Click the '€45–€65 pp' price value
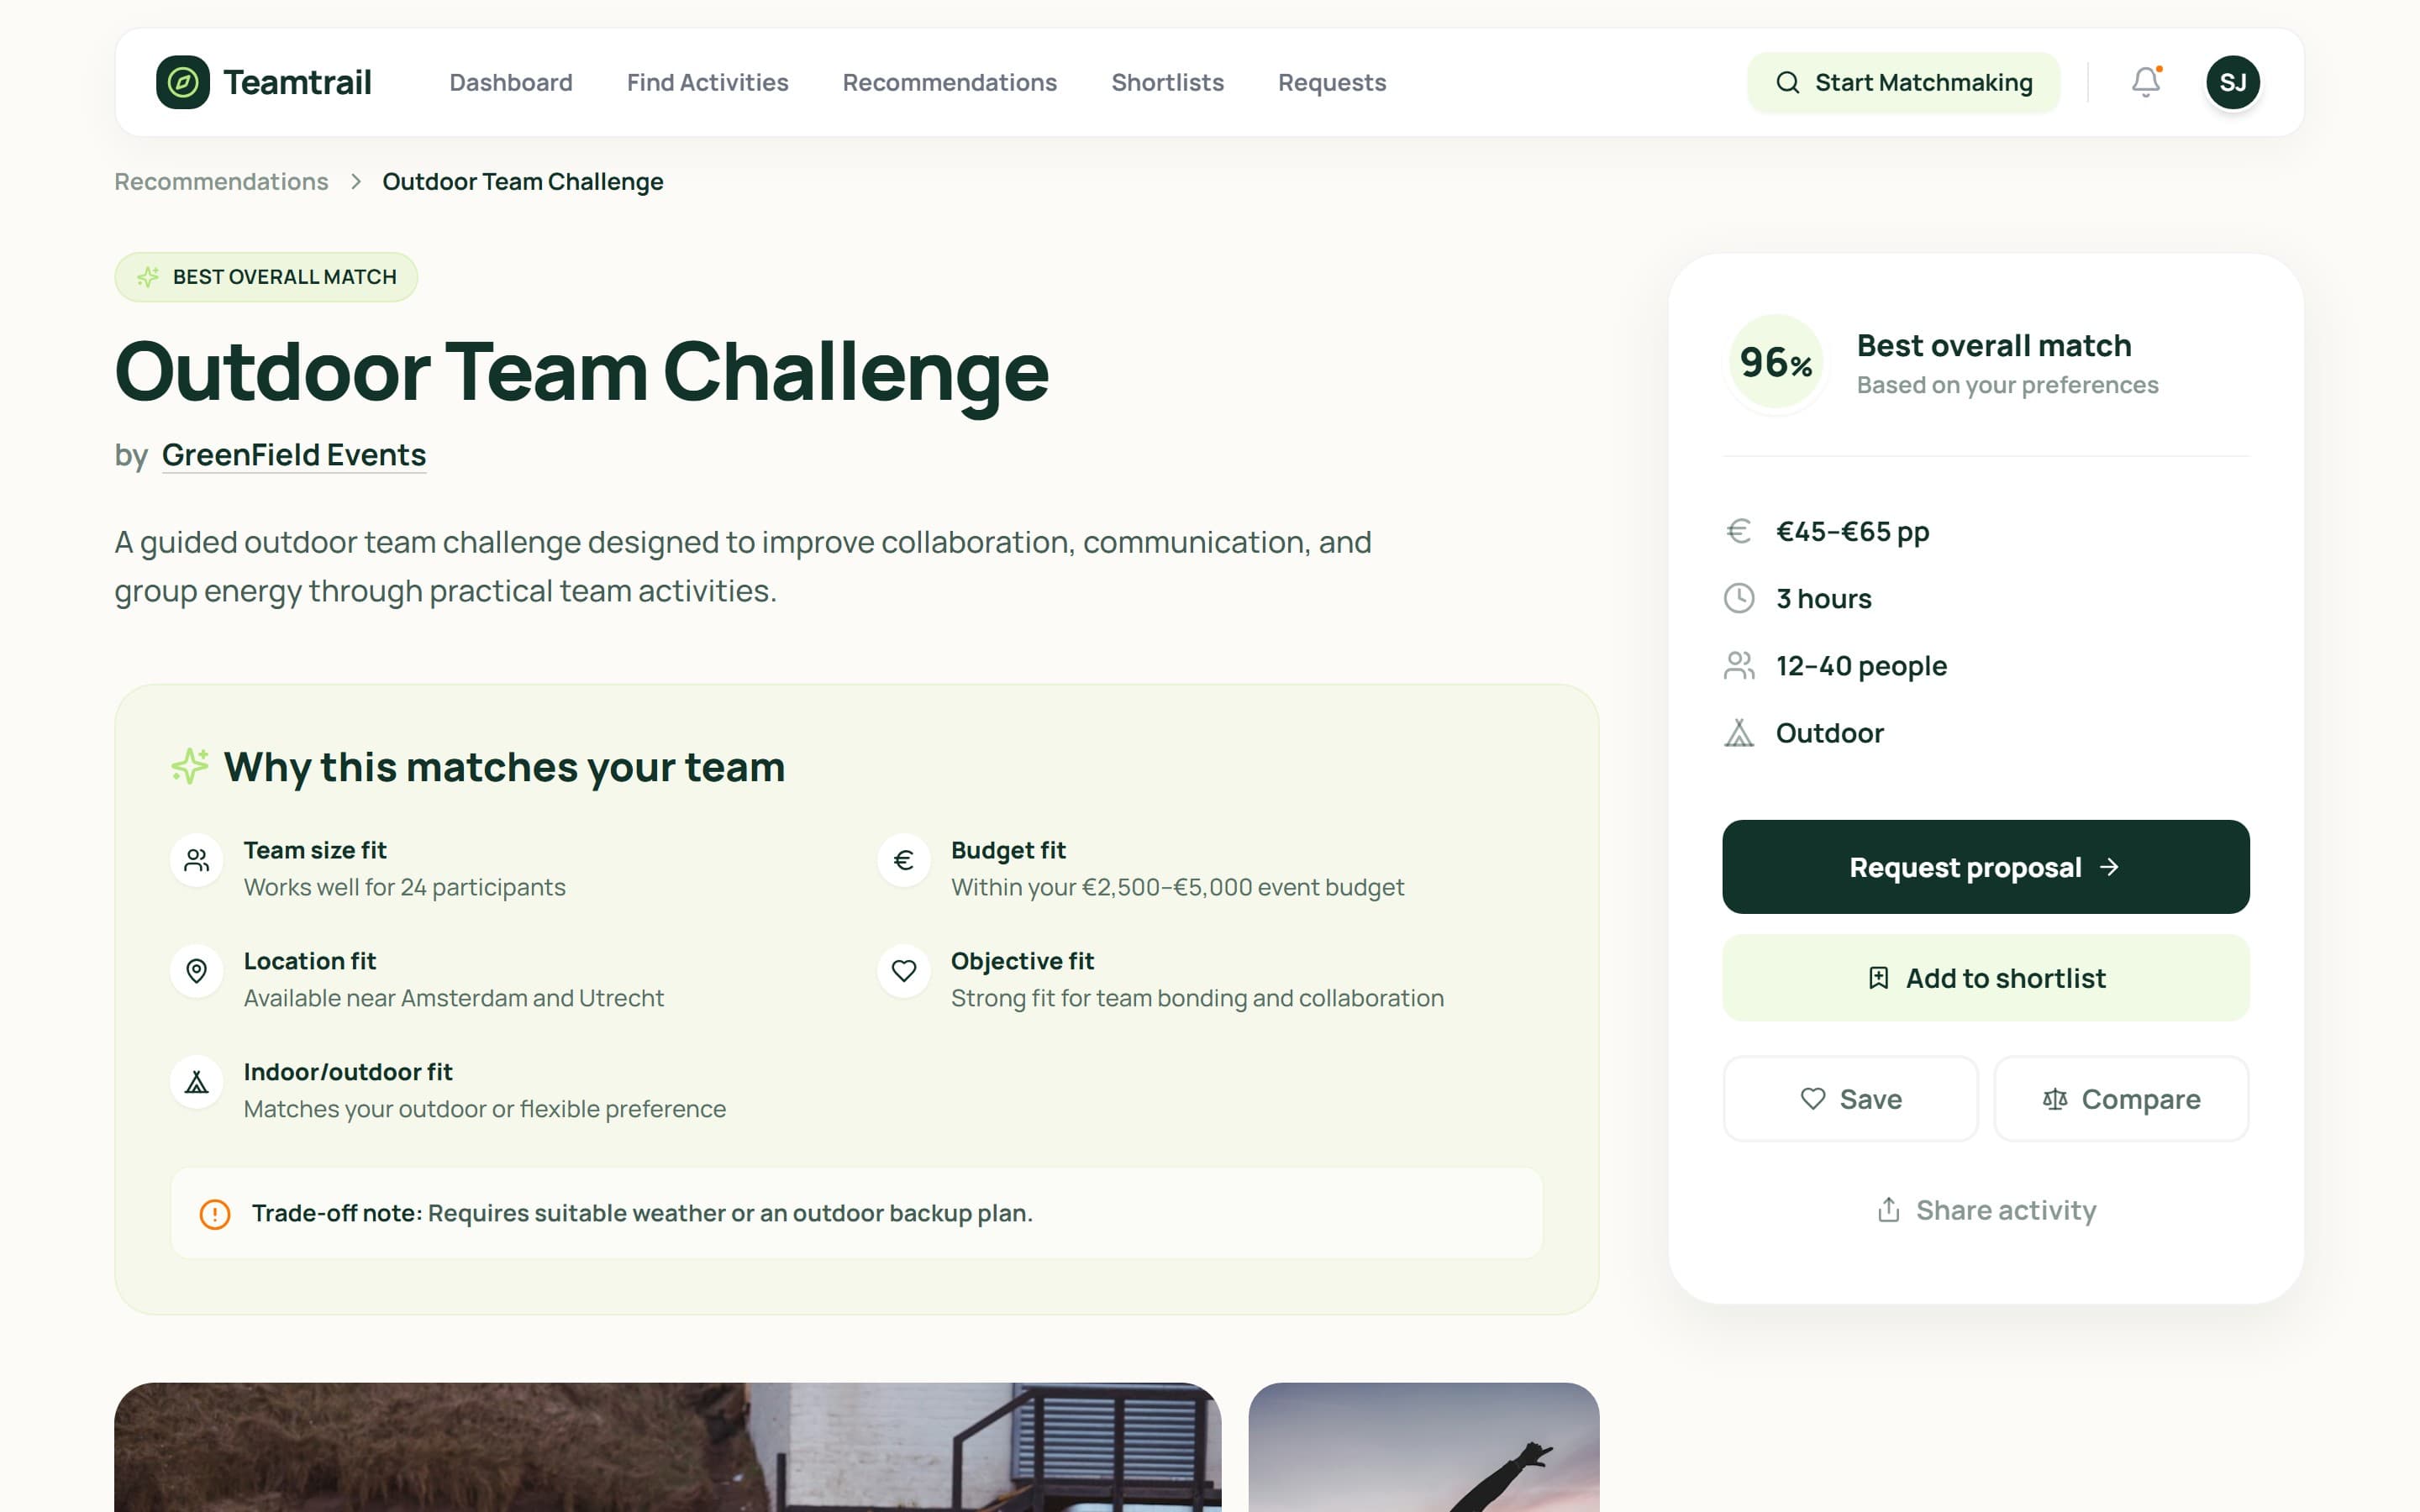This screenshot has width=2420, height=1512. (x=1852, y=532)
